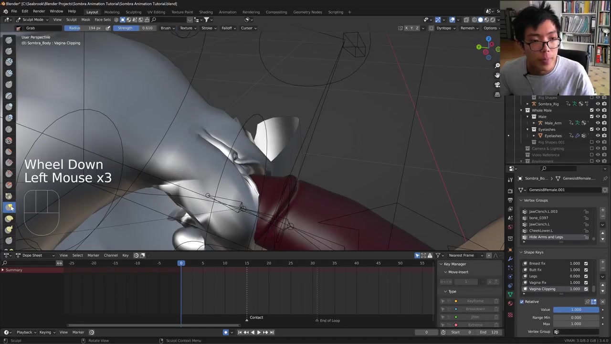Adjust the brush Strength slider

click(135, 28)
